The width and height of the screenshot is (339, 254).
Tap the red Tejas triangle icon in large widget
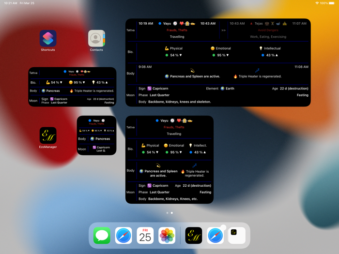click(251, 24)
